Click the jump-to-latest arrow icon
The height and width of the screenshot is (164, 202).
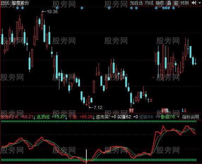click(194, 3)
